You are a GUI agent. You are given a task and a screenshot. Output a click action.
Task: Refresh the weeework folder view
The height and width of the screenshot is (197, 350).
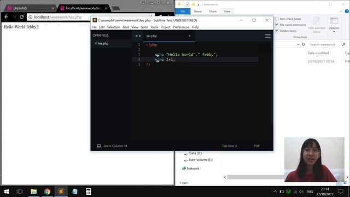click(304, 44)
